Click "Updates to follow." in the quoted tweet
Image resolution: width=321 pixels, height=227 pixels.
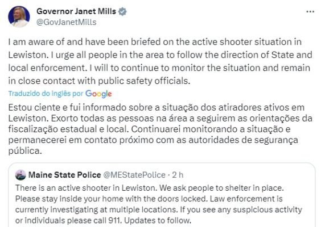coord(158,220)
